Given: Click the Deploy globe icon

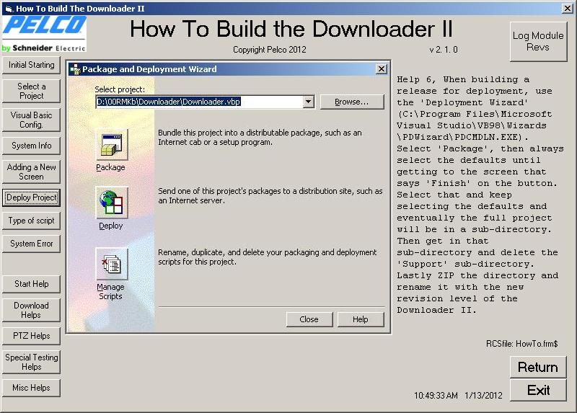Looking at the screenshot, I should (112, 203).
